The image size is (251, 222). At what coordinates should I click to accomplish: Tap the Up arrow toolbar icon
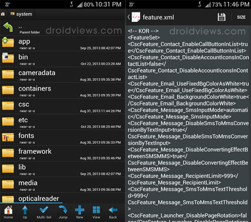pyautogui.click(x=25, y=212)
